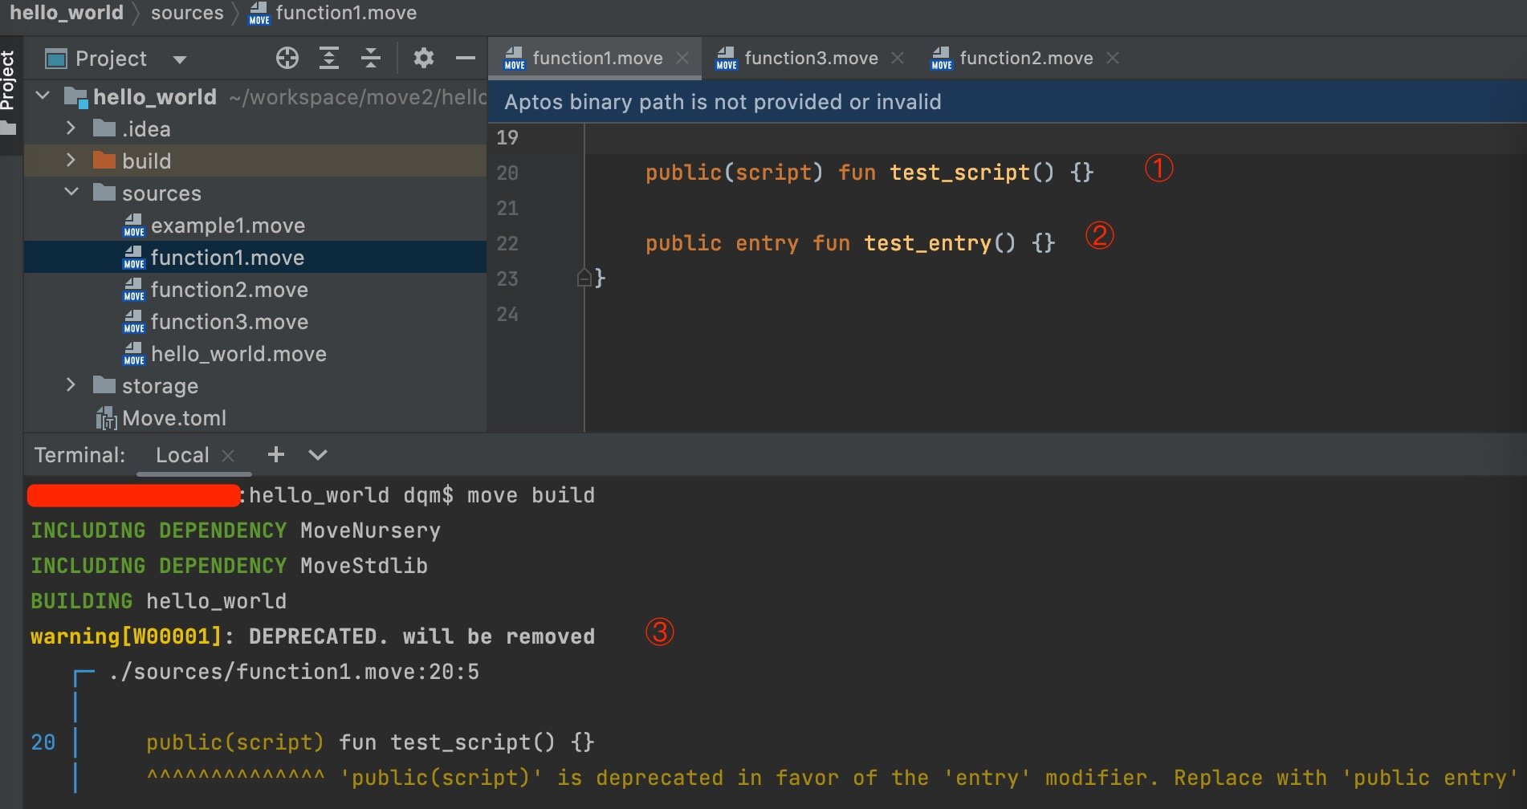The image size is (1527, 809).
Task: Click 'BUILDING hello_world' terminal line
Action: coord(158,601)
